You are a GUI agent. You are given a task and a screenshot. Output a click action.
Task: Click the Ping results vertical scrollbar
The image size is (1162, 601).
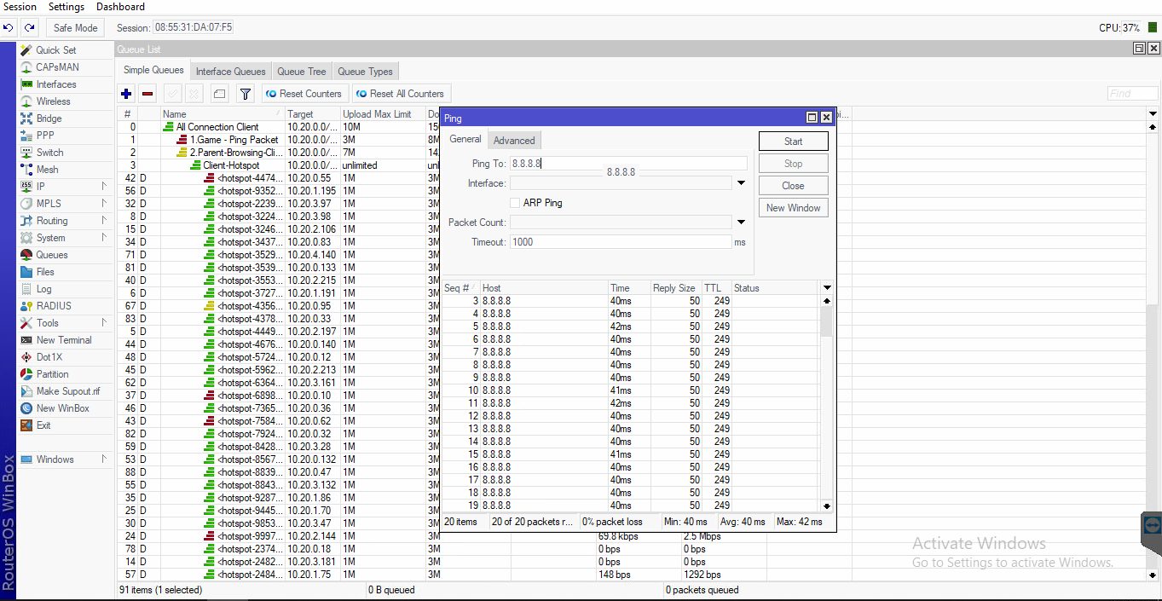826,402
